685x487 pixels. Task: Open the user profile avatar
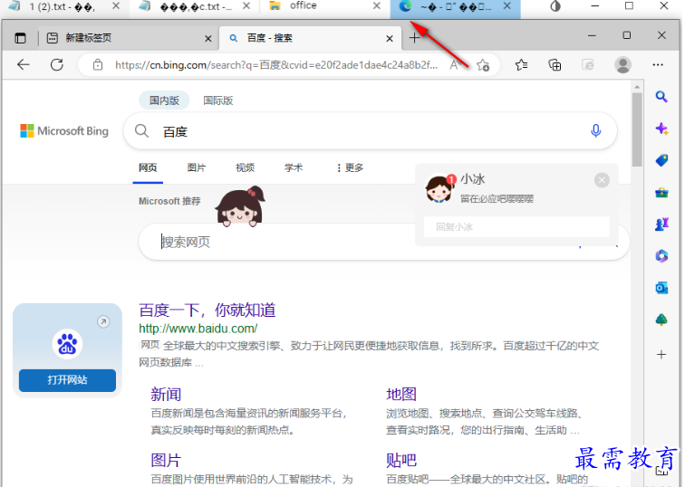(623, 65)
